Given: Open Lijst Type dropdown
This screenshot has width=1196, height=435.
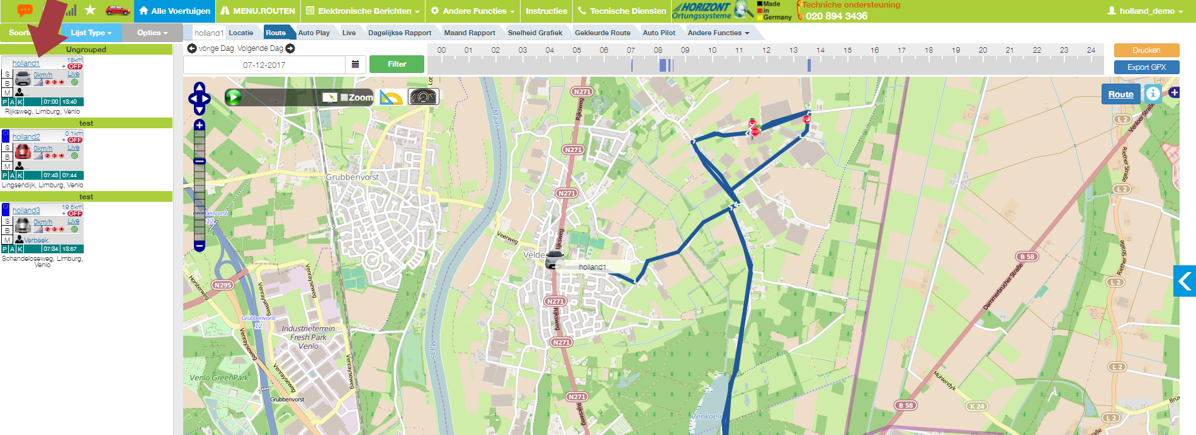Looking at the screenshot, I should 91,33.
